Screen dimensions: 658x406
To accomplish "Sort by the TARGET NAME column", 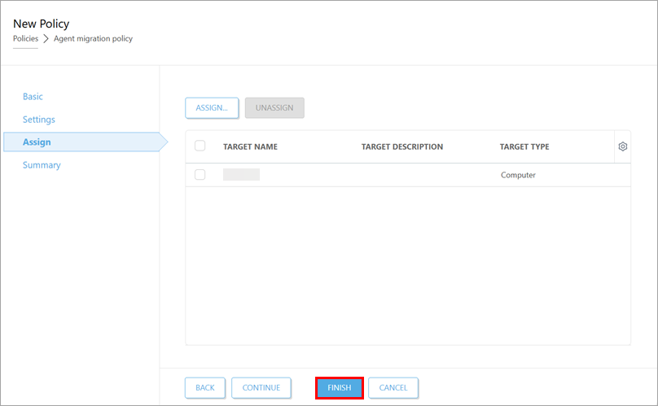I will tap(250, 147).
